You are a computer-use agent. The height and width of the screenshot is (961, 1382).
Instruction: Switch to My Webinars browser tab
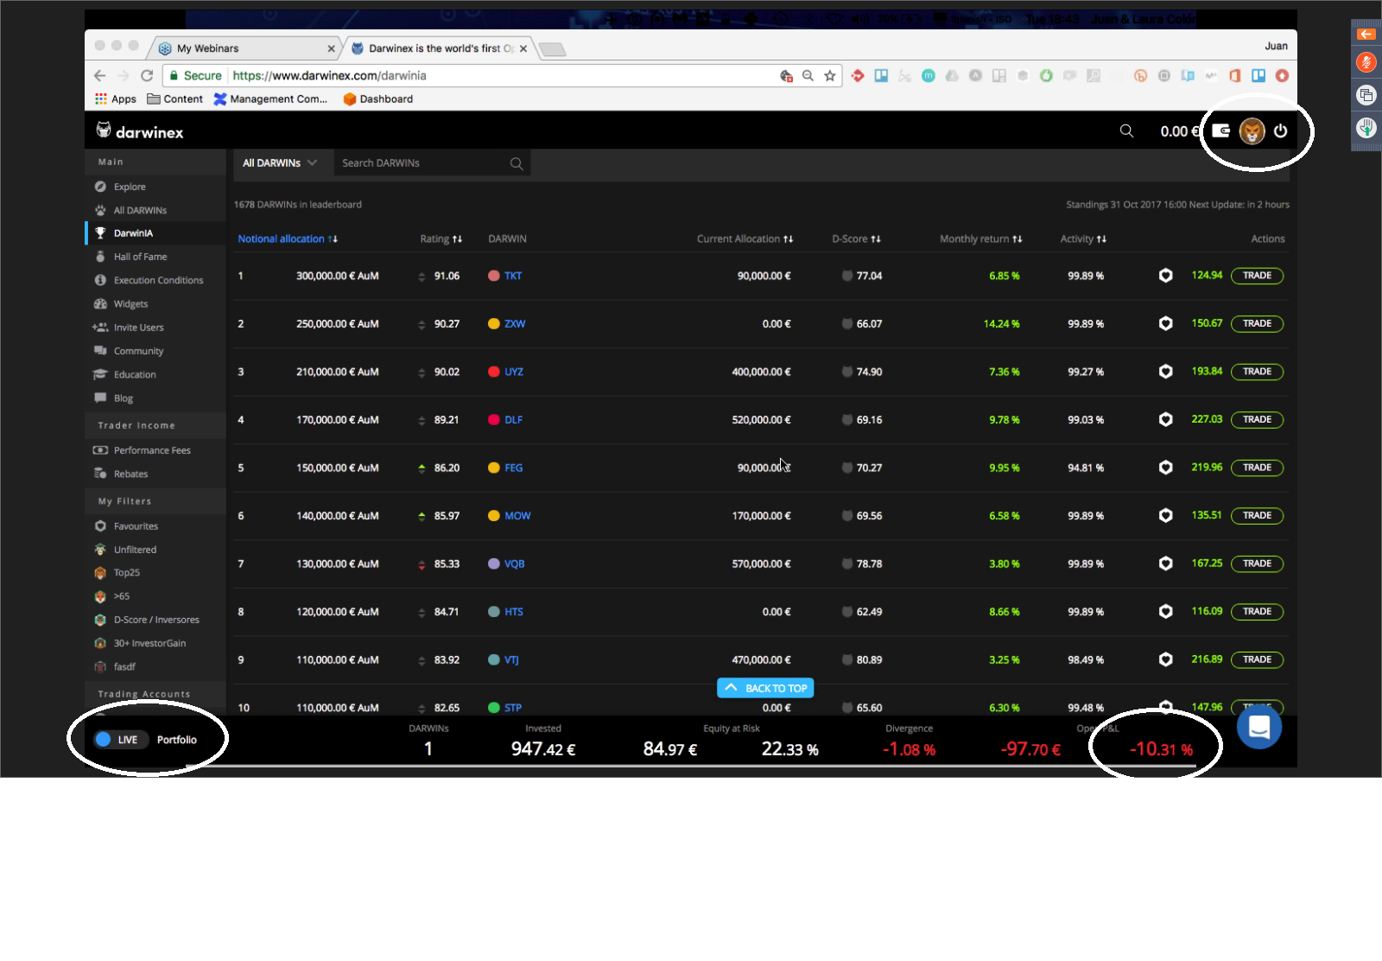pyautogui.click(x=248, y=48)
